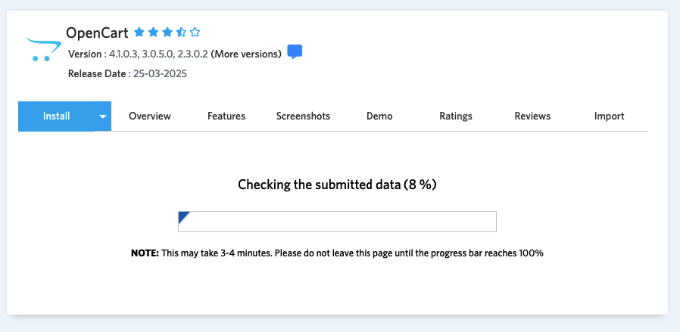Click the release date 25-03-2025
This screenshot has height=332, width=680.
(x=160, y=73)
